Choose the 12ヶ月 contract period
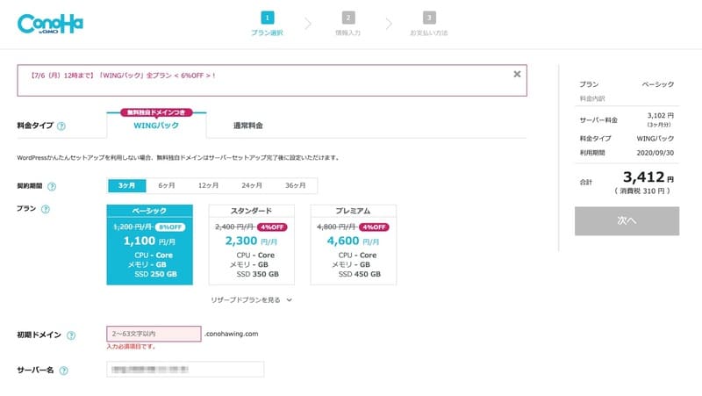 208,185
